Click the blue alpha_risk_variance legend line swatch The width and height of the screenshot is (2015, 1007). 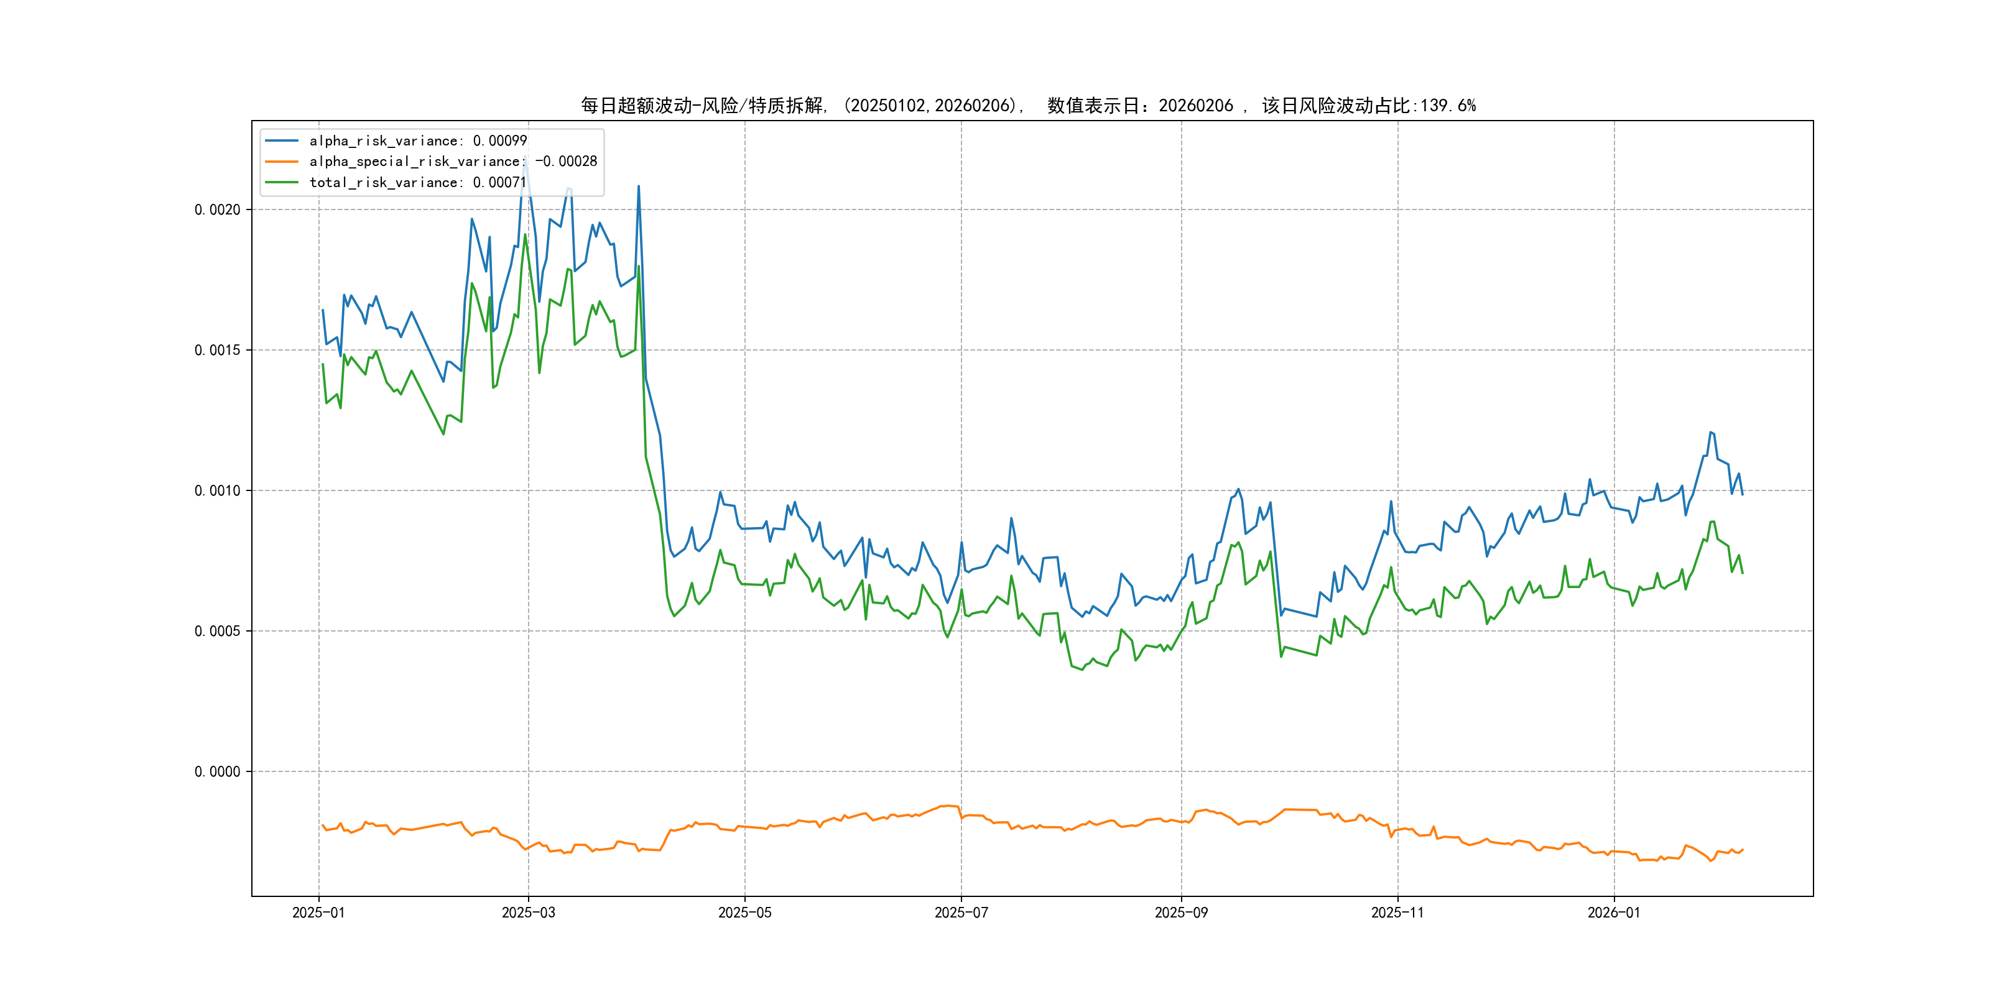(x=282, y=140)
